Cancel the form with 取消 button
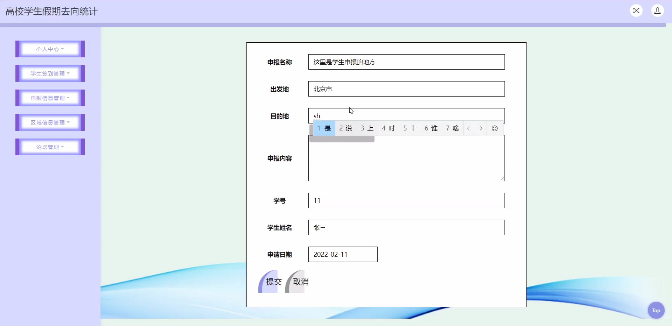 click(297, 281)
